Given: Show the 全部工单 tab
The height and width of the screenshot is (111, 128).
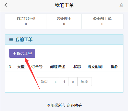Looking at the screenshot, I should click(x=102, y=21).
